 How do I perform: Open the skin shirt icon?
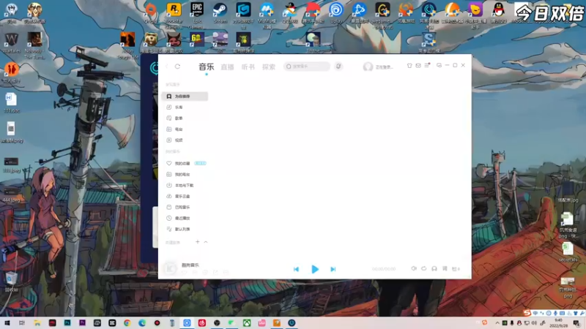pyautogui.click(x=409, y=66)
